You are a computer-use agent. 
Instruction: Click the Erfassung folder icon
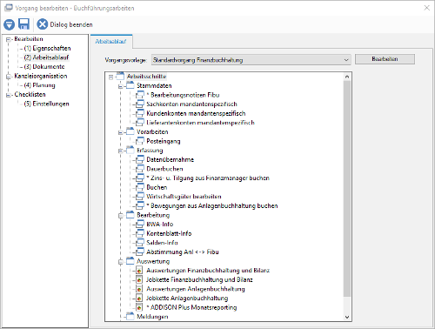130,150
